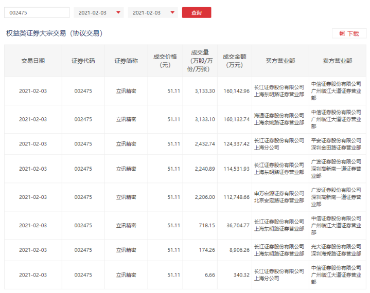Click the red 查询 search button
370x293 pixels.
click(x=196, y=13)
